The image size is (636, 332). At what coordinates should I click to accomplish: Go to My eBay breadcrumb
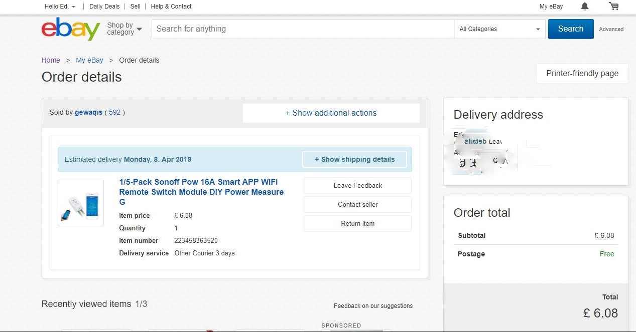point(89,60)
